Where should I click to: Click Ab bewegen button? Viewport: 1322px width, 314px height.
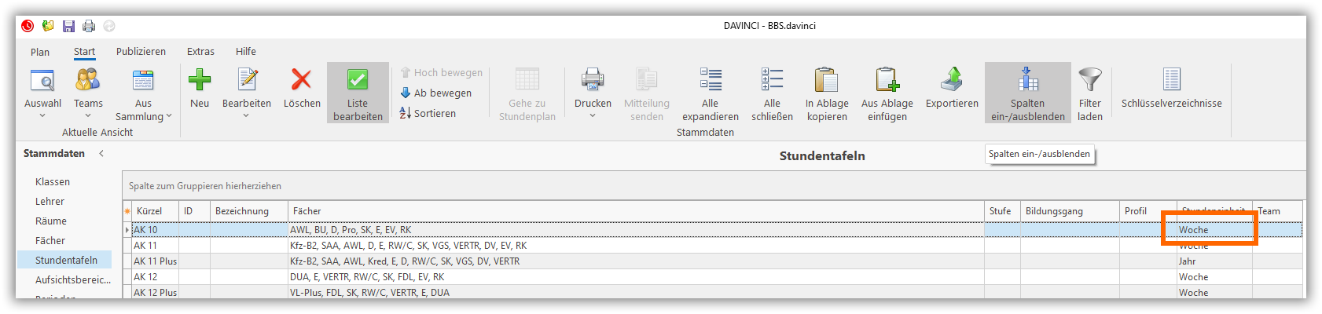[x=437, y=93]
